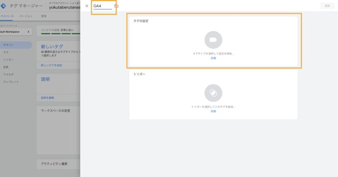338x177 pixels.
Task: Select テンプレート in the sidebar
Action: coord(11,82)
